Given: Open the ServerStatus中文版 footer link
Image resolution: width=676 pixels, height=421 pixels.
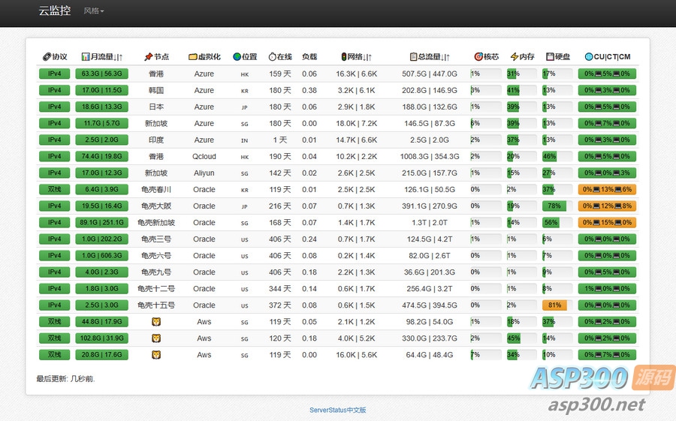Looking at the screenshot, I should click(337, 410).
